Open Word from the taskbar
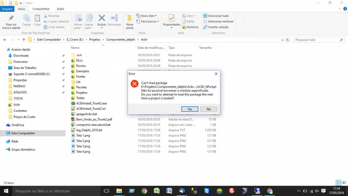Image resolution: width=348 pixels, height=196 pixels. [x=169, y=191]
